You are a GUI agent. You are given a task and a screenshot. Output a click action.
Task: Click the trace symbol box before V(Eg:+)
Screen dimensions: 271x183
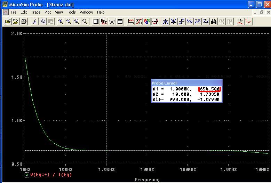point(26,175)
